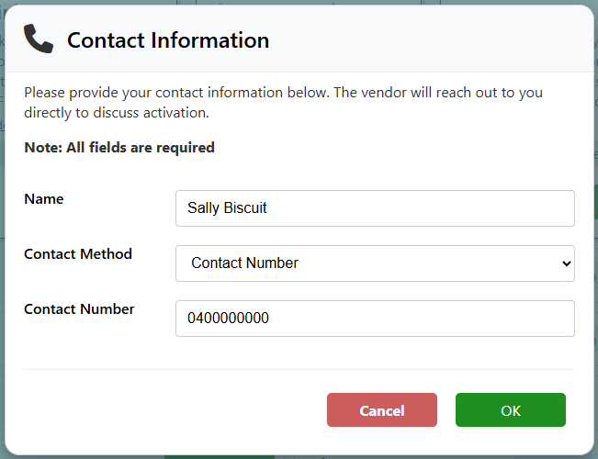Focus the Contact Number input field
The width and height of the screenshot is (598, 459).
(375, 319)
